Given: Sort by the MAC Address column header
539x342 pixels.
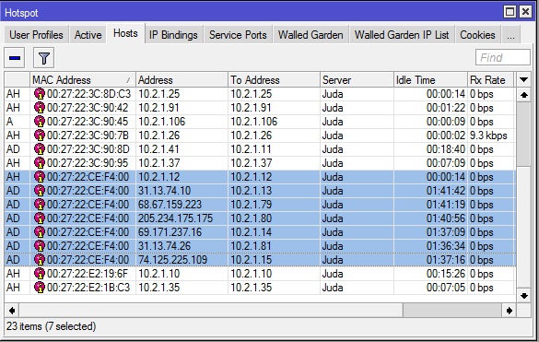Looking at the screenshot, I should click(x=83, y=80).
